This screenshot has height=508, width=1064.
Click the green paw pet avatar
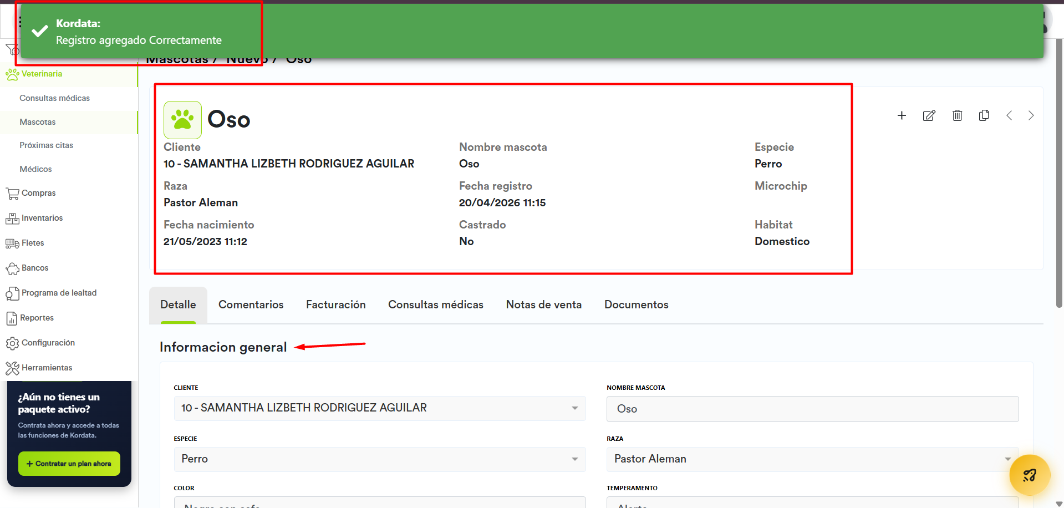(182, 120)
